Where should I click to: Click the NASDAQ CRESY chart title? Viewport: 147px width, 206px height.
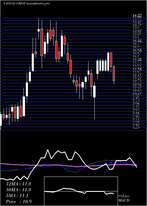point(26,4)
